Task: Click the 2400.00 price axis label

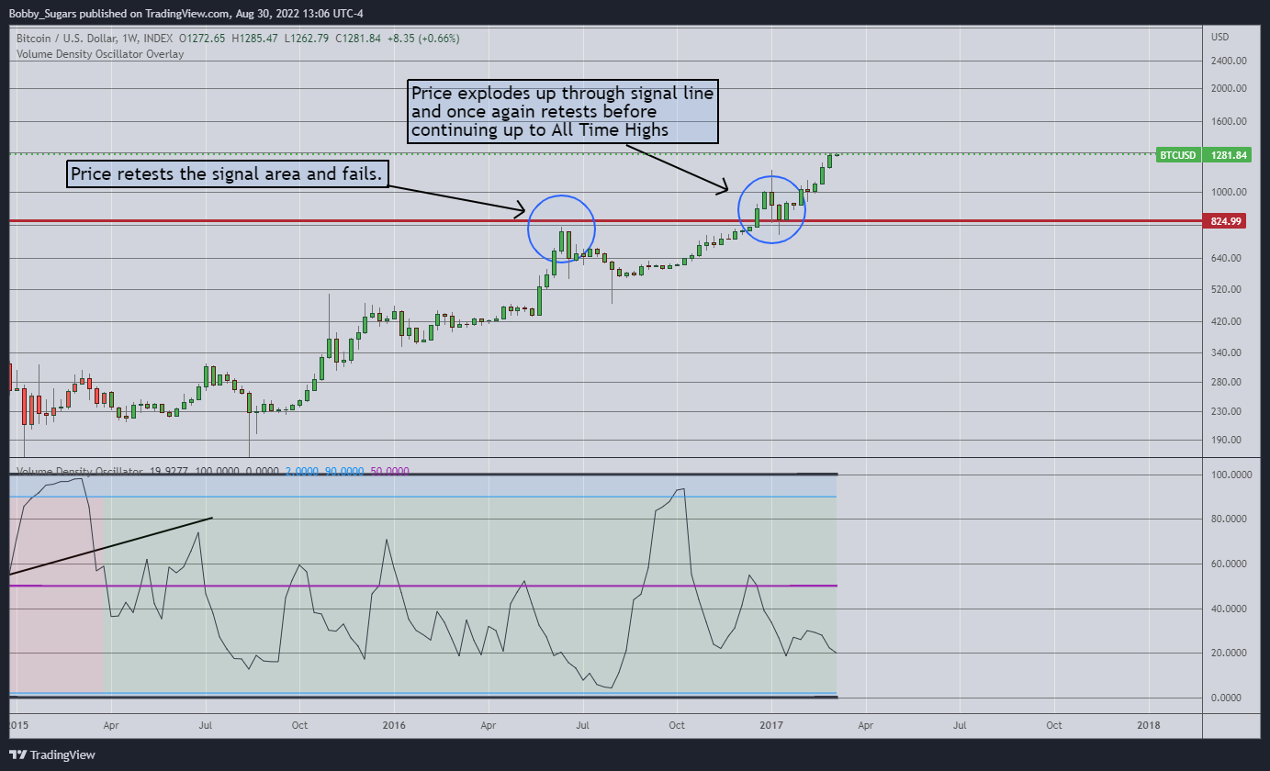Action: (x=1228, y=61)
